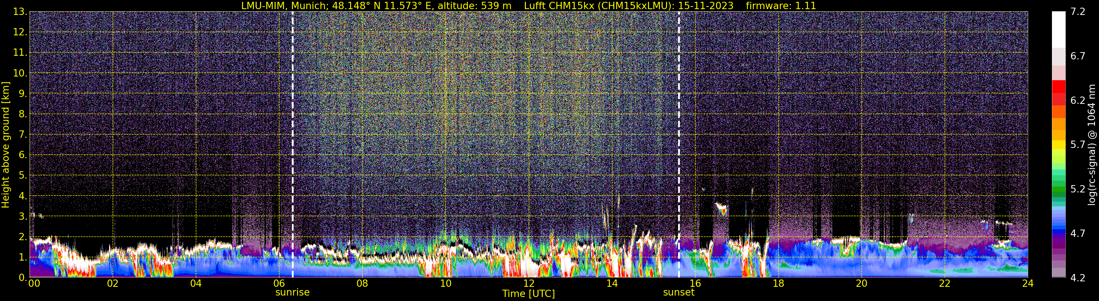Click height-axis tick label '5.'
The height and width of the screenshot is (301, 1099).
click(x=23, y=176)
